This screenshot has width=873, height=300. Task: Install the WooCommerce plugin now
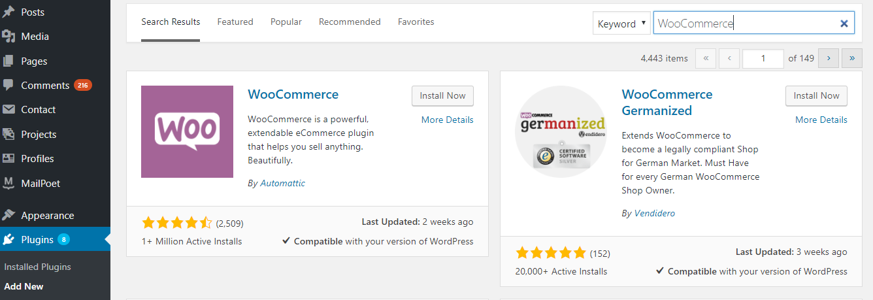point(442,95)
